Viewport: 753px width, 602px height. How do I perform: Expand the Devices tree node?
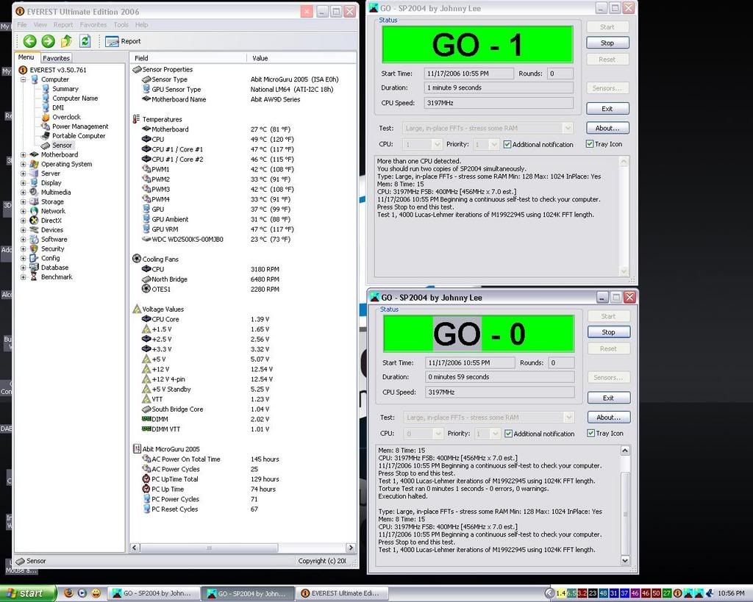coord(23,230)
